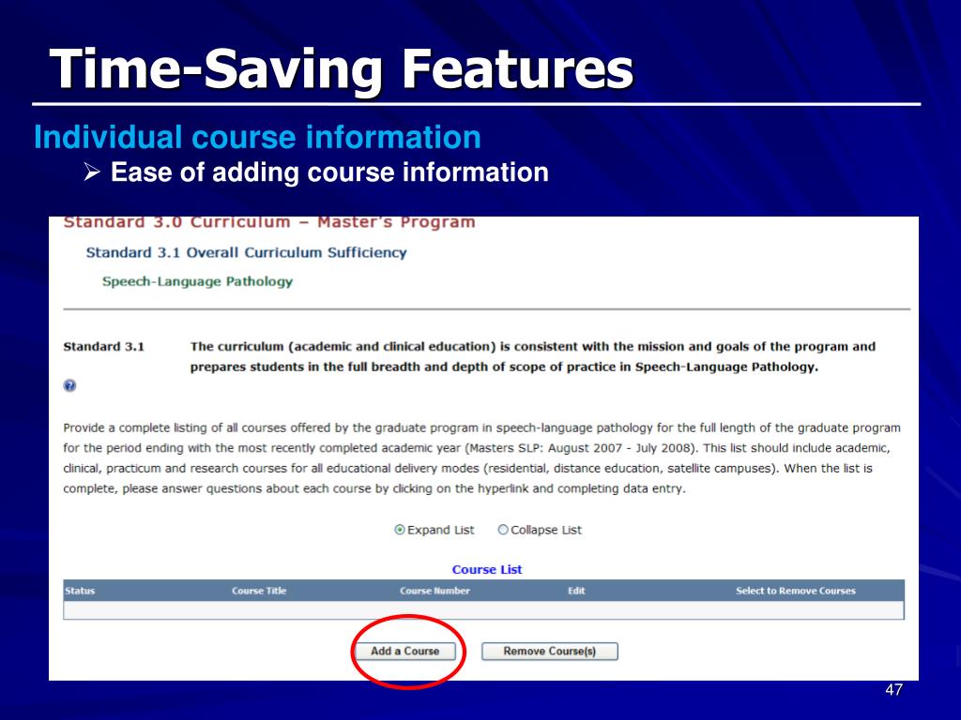
Task: Click the Standard 3.0 Curriculum Master's Program title
Action: [x=269, y=222]
